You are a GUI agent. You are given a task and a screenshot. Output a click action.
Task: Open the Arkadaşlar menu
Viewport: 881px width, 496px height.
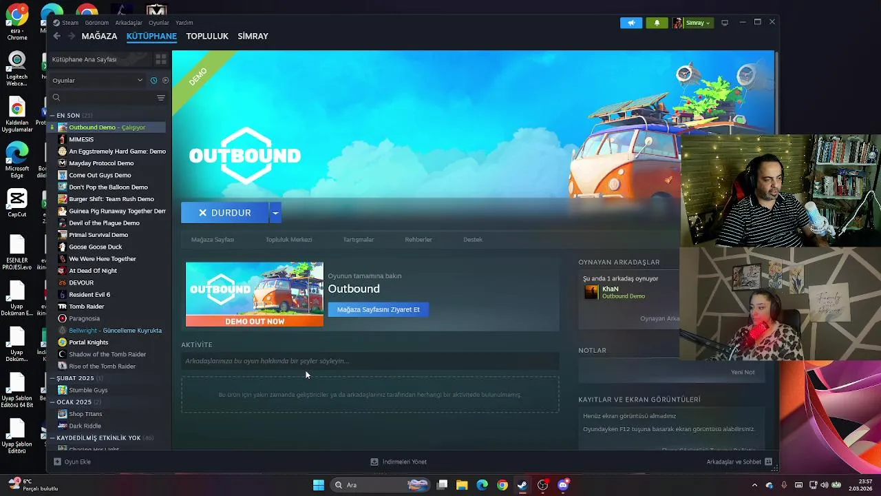point(129,23)
